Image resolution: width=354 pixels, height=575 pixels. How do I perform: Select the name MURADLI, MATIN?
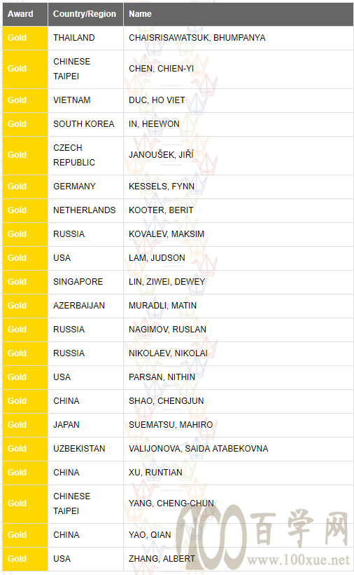162,306
